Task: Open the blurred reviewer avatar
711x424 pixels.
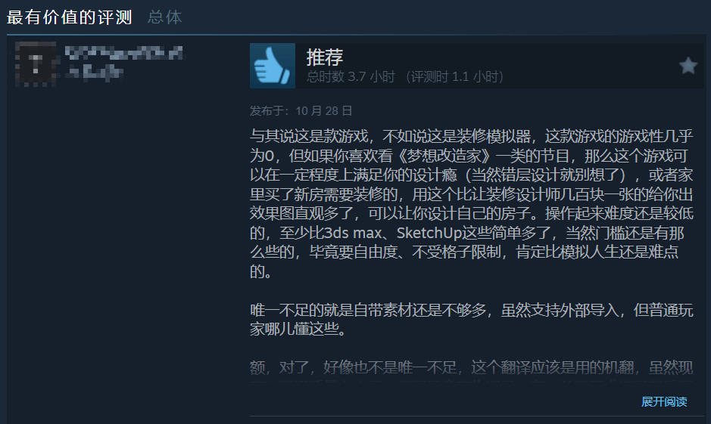Action: point(36,63)
